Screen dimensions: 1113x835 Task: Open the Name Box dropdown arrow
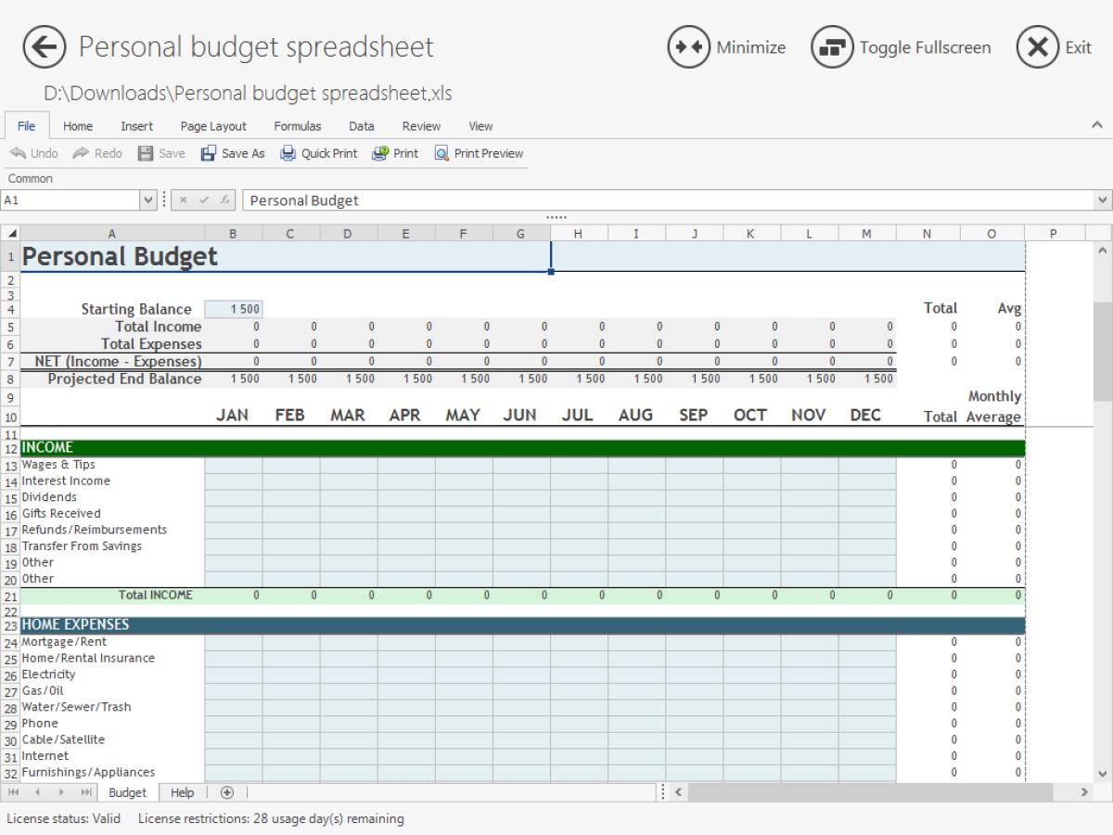coord(147,199)
